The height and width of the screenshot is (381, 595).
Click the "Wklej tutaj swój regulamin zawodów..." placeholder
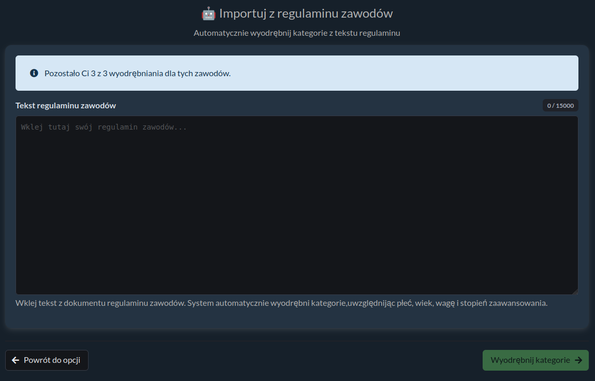pyautogui.click(x=104, y=127)
